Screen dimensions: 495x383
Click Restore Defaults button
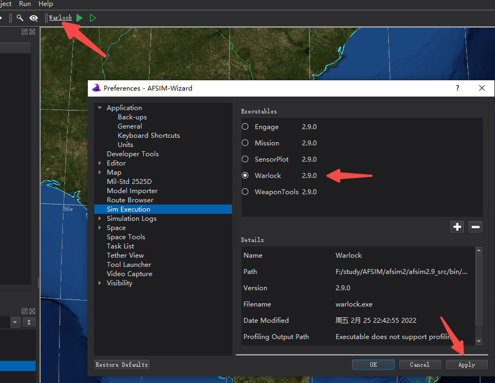pos(122,365)
